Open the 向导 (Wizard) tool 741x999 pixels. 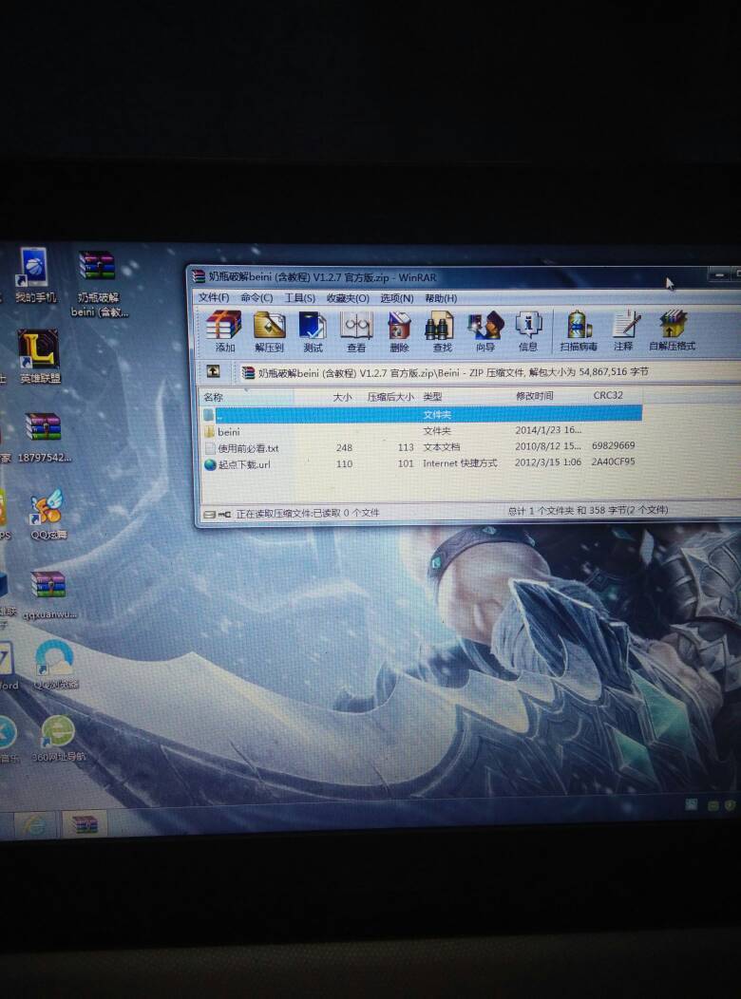[485, 328]
